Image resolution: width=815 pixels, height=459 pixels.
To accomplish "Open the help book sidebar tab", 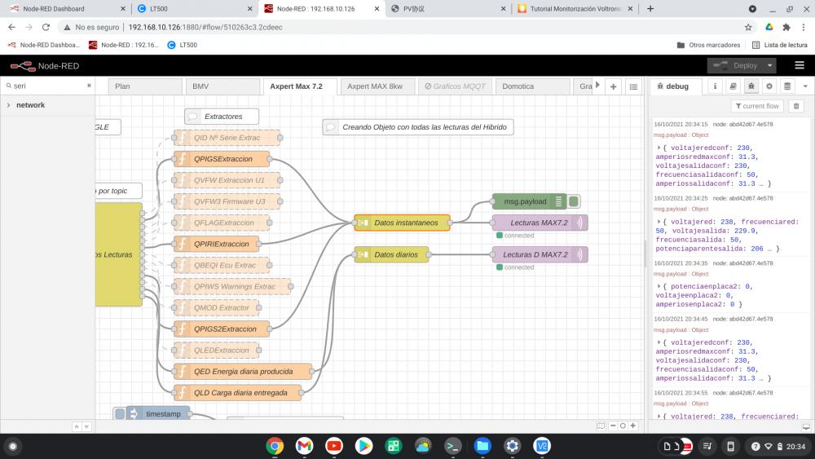I will point(733,86).
